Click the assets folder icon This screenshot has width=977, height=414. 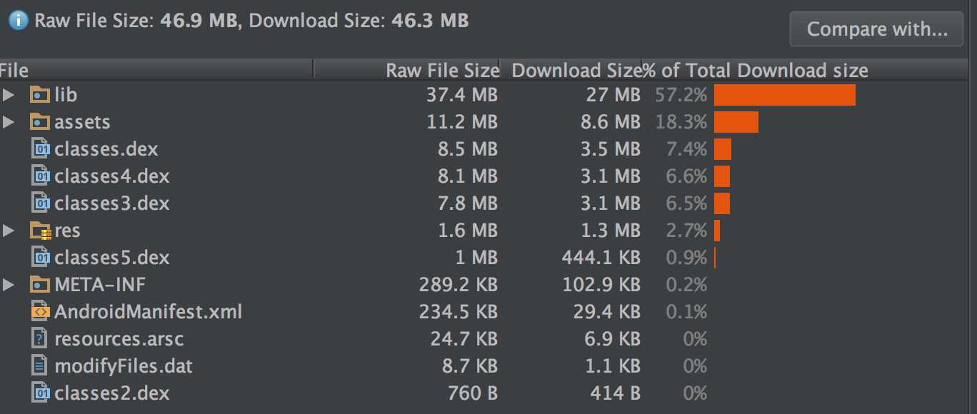39,122
